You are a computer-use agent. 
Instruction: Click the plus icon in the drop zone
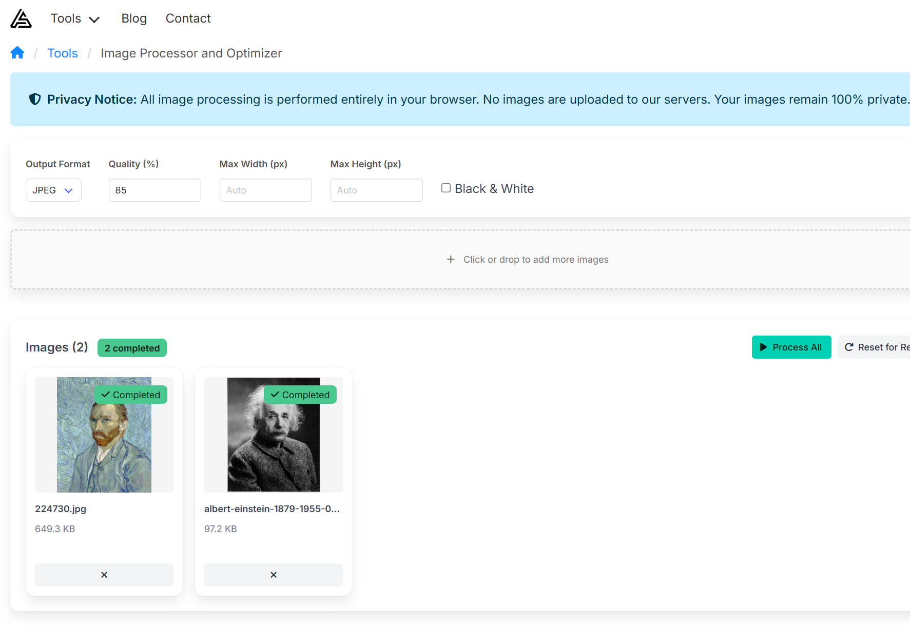point(451,260)
